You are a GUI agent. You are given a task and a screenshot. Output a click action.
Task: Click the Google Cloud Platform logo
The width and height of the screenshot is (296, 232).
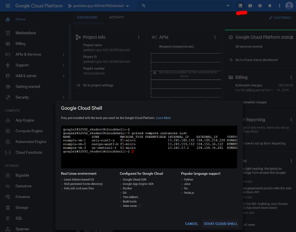[x=39, y=6]
